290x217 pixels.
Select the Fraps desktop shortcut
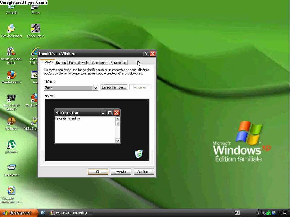[x=36, y=9]
